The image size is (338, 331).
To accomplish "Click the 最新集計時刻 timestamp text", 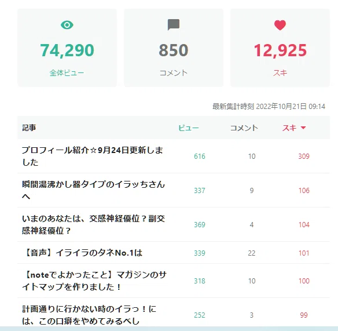I will 269,107.
